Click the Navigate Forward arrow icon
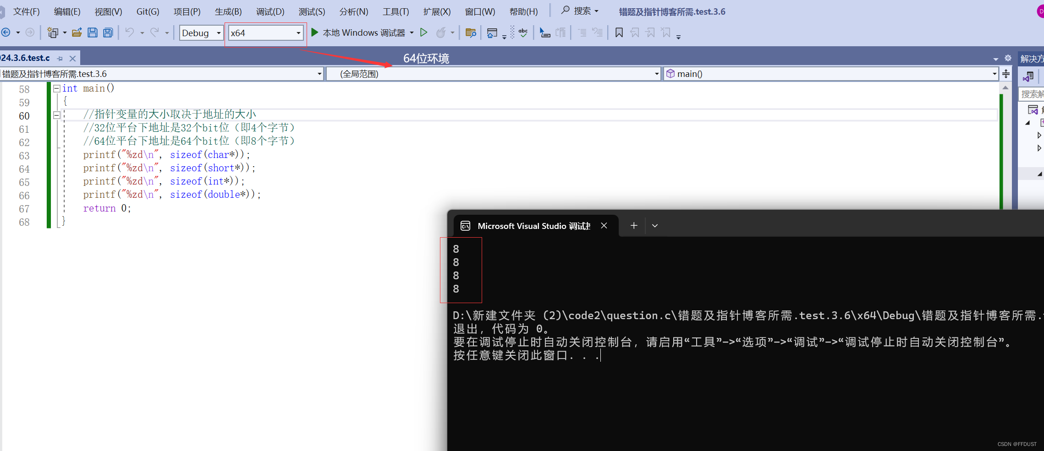 (x=30, y=33)
